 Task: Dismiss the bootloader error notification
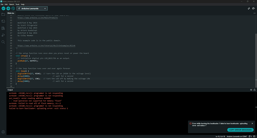[252, 123]
